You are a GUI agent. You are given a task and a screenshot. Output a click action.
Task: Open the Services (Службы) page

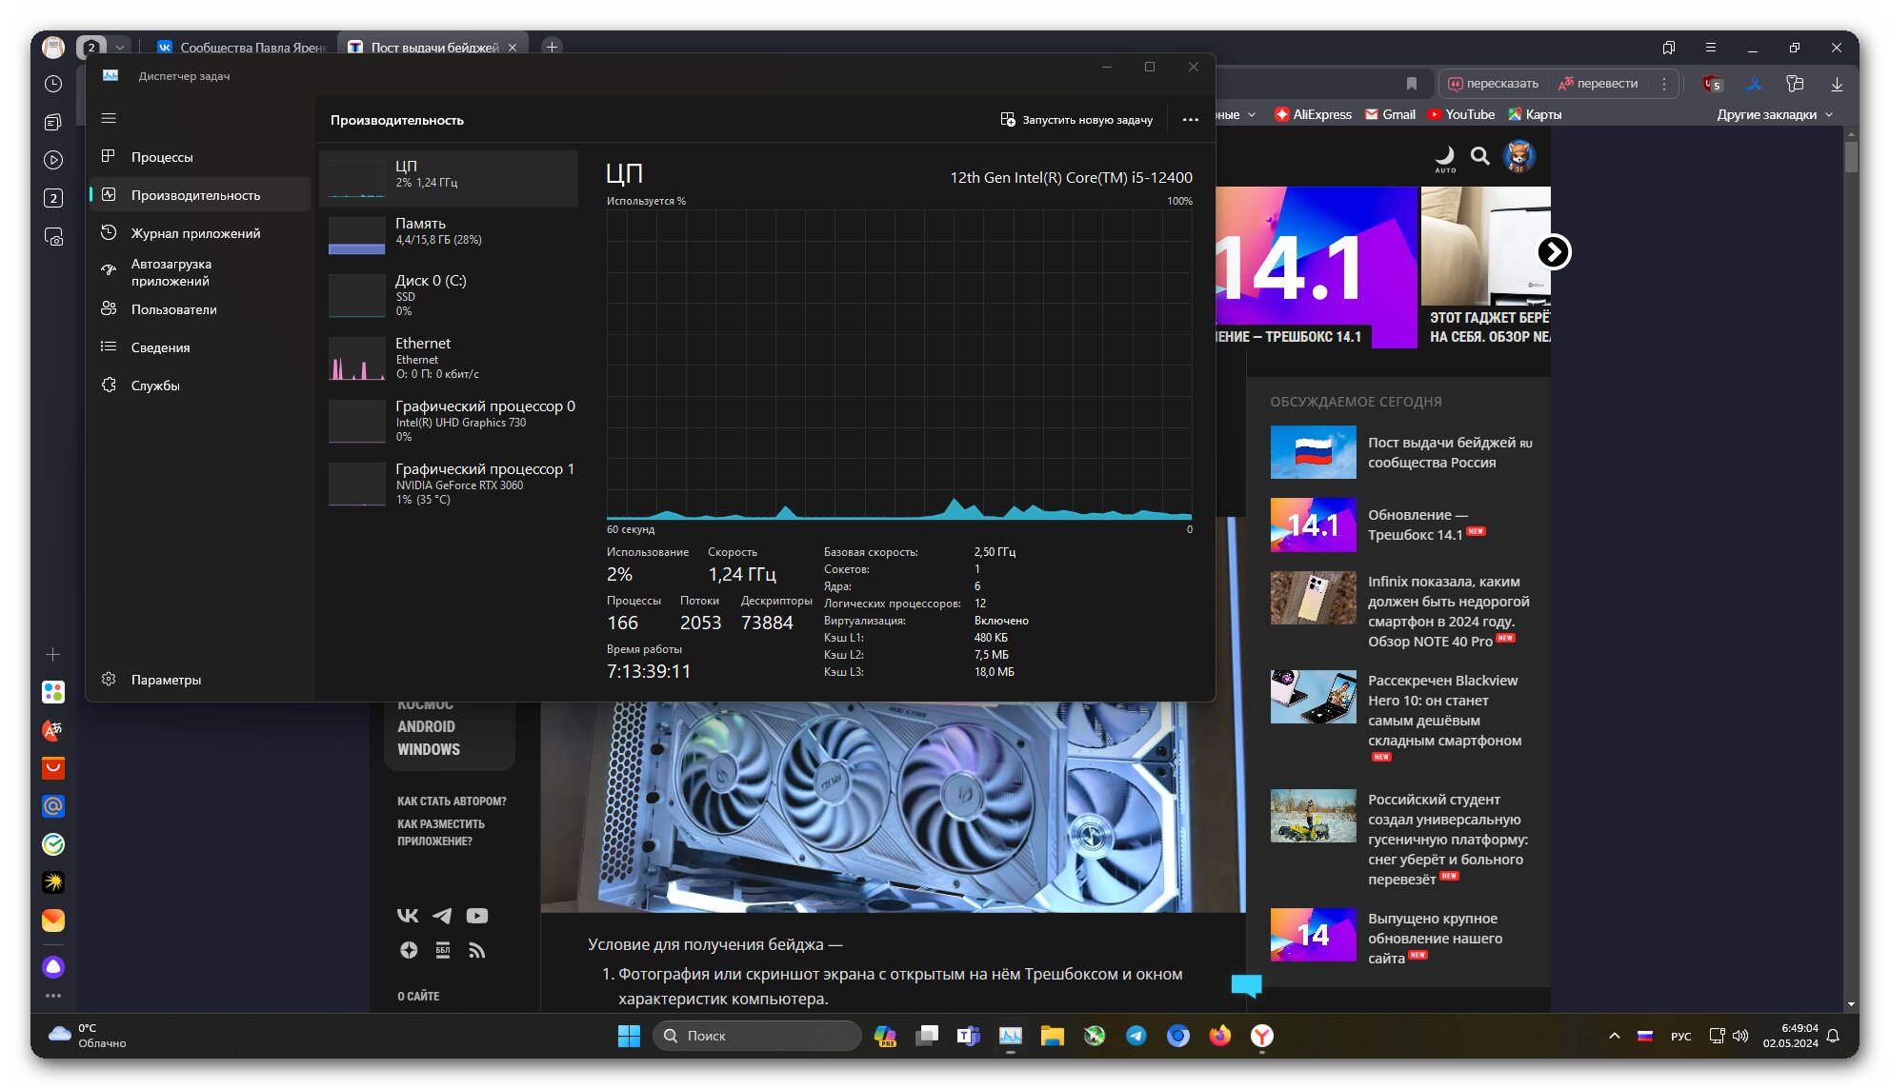click(154, 386)
